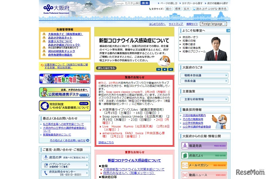Select 縮小 to shrink text size

(x=169, y=9)
